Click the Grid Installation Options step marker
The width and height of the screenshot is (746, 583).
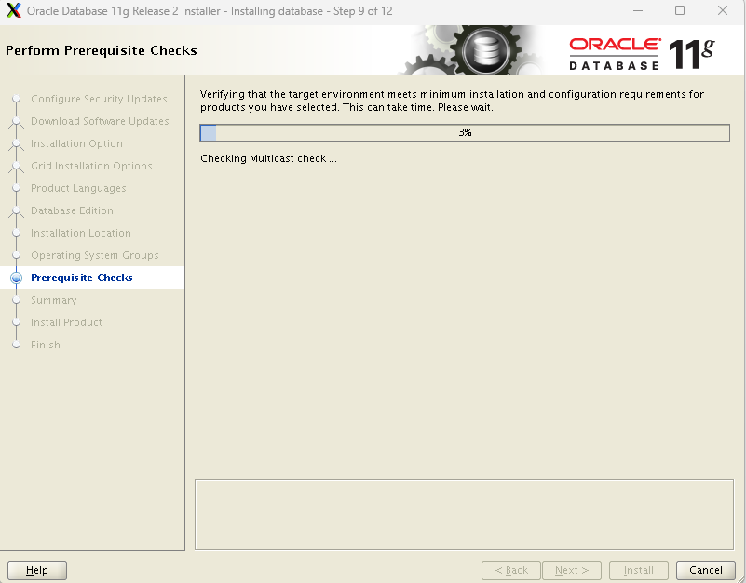click(x=16, y=166)
